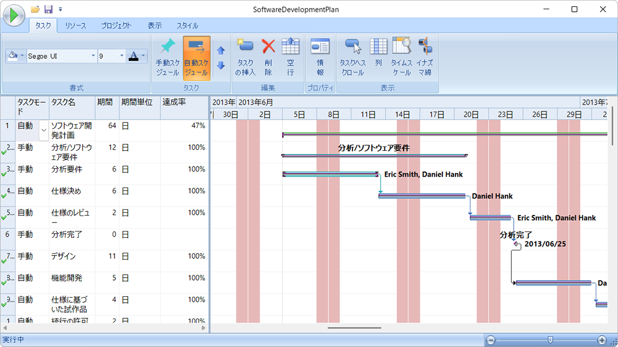Click the font color A swatch
The image size is (618, 347).
133,56
